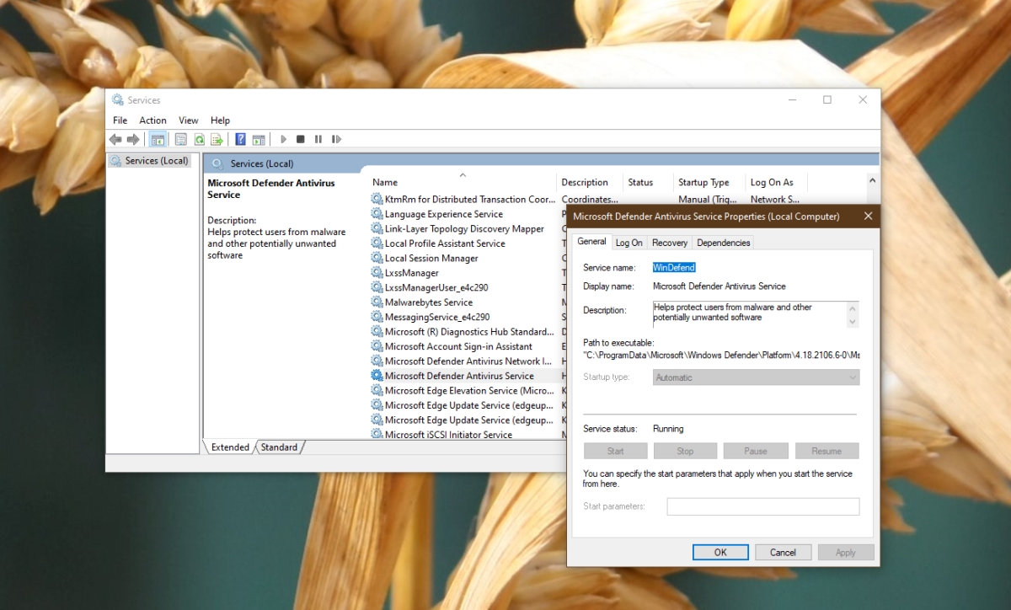Image resolution: width=1011 pixels, height=610 pixels.
Task: Click the Stop Service square icon in toolbar
Action: coord(301,139)
